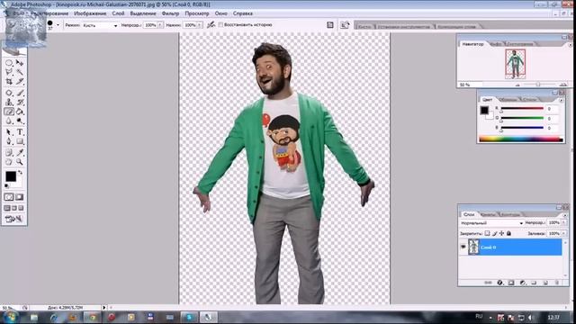Open the Выделение menu
Screen dimensions: 576x324
click(143, 13)
